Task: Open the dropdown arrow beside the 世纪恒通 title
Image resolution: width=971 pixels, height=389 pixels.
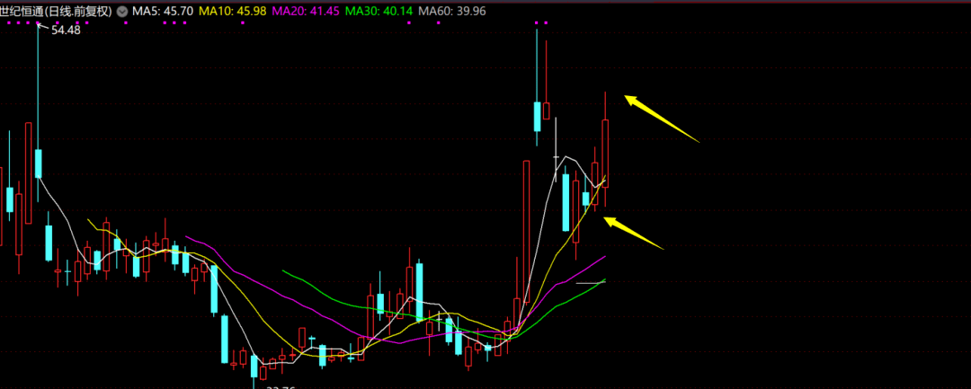Action: (121, 12)
